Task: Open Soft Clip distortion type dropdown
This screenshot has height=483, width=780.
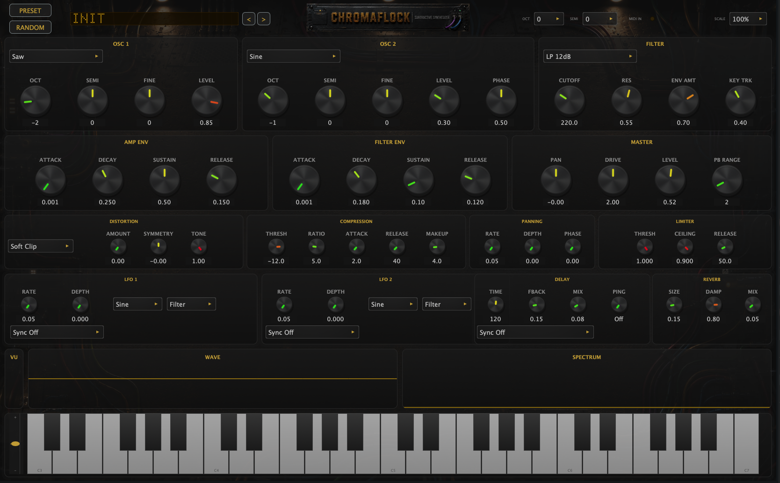Action: pos(41,246)
